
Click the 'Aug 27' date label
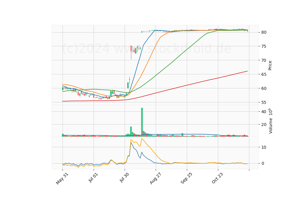click(155, 178)
